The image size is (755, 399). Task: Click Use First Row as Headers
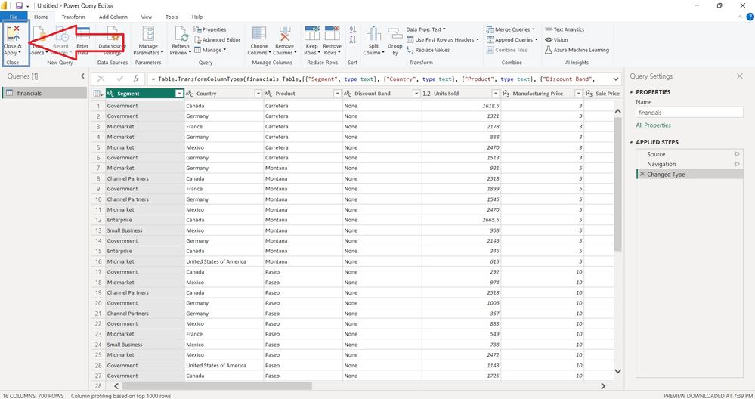tap(443, 39)
